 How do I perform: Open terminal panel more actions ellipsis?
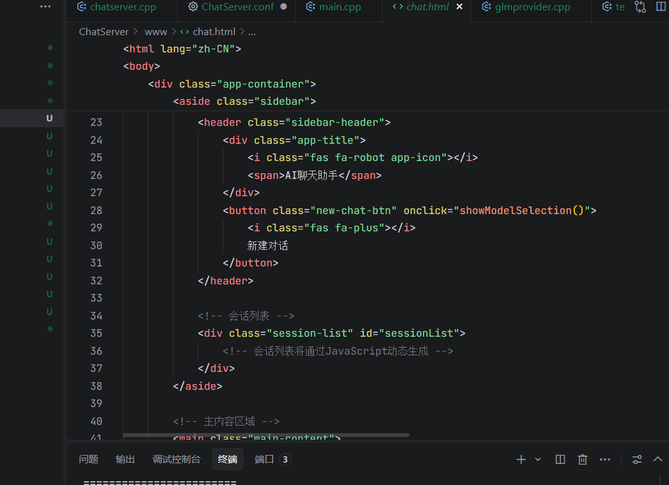coord(605,459)
